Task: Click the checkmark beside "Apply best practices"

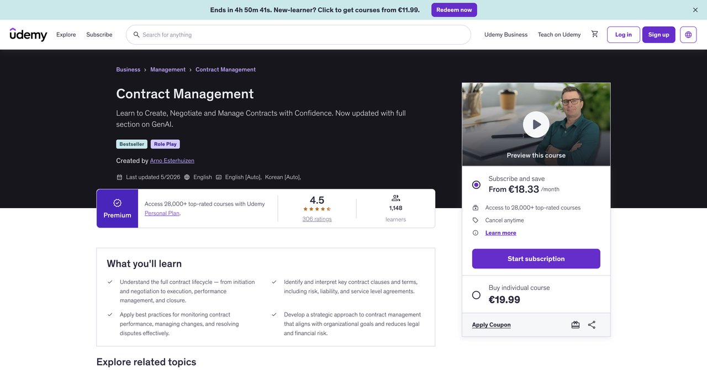Action: (110, 314)
